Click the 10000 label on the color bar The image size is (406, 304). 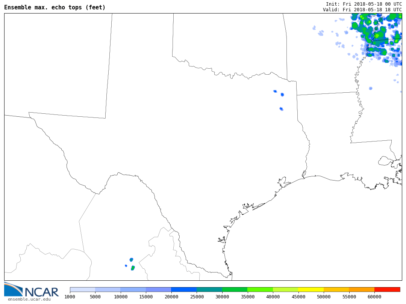click(x=120, y=297)
